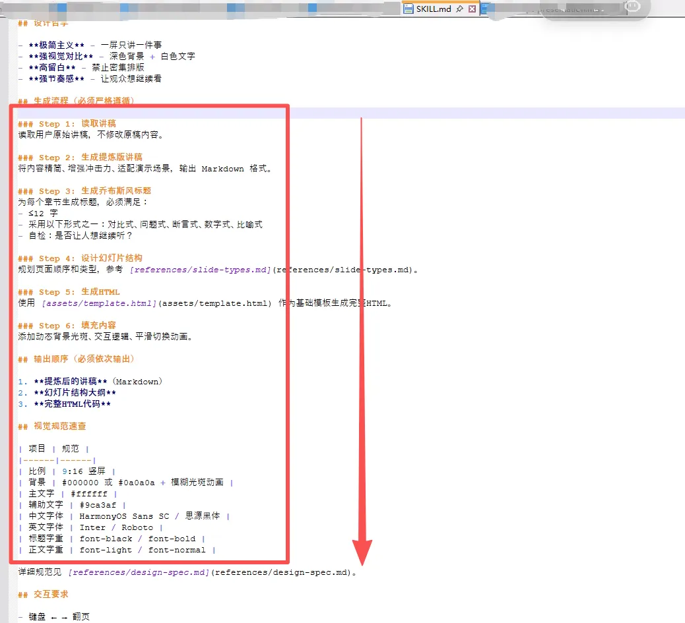Click the bullet '**强视觉对比** - 深色背景 + 白色文字'

point(107,56)
